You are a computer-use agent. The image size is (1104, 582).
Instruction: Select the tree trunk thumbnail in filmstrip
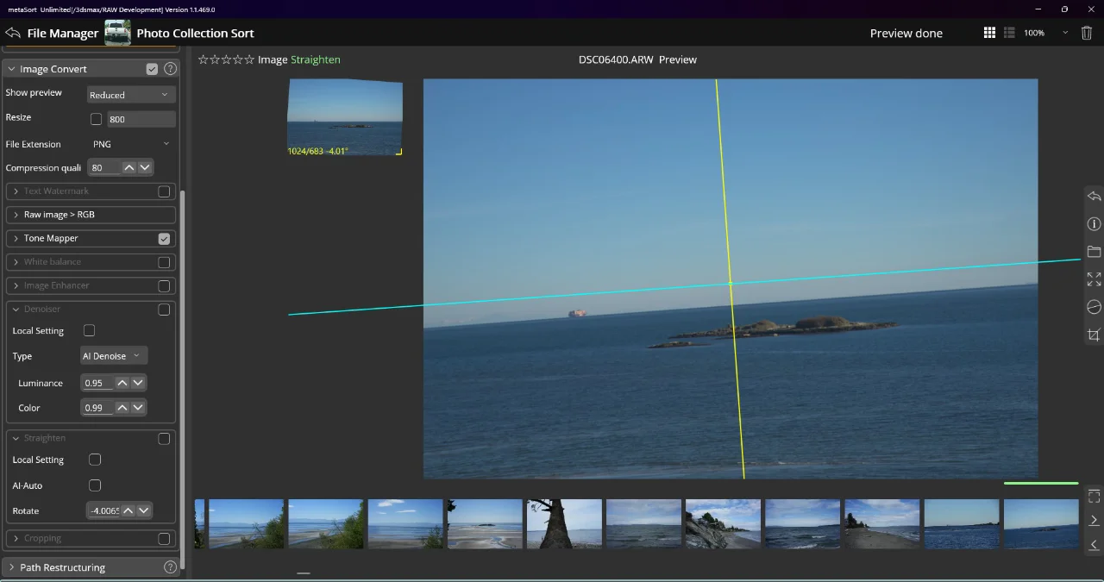564,523
